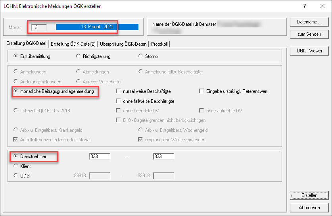Image resolution: width=332 pixels, height=216 pixels.
Task: Click the Erstellen button
Action: (309, 195)
